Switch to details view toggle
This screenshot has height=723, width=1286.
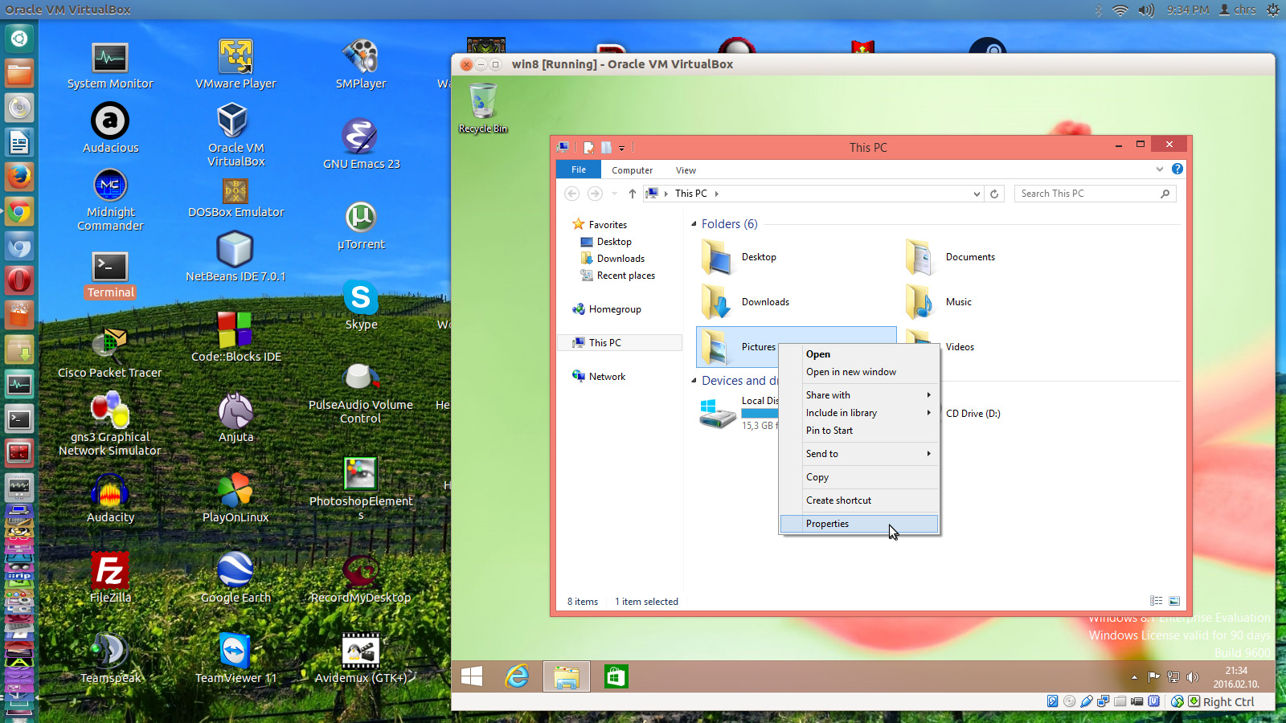[1156, 601]
